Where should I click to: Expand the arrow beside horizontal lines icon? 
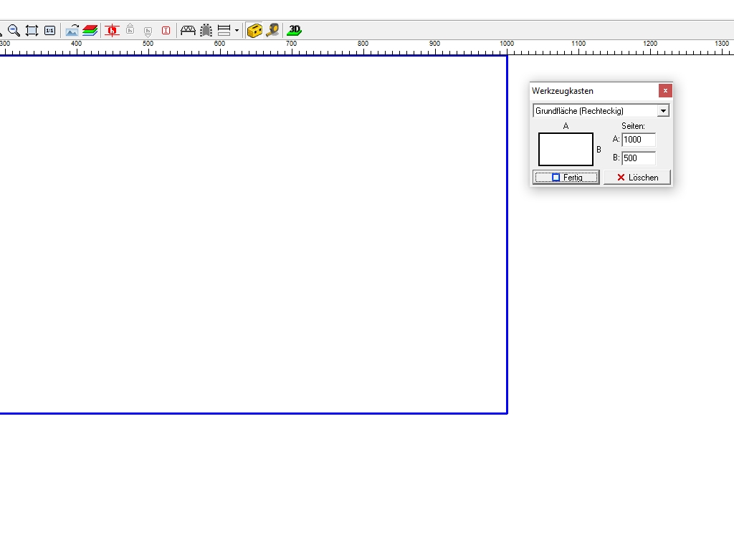237,31
